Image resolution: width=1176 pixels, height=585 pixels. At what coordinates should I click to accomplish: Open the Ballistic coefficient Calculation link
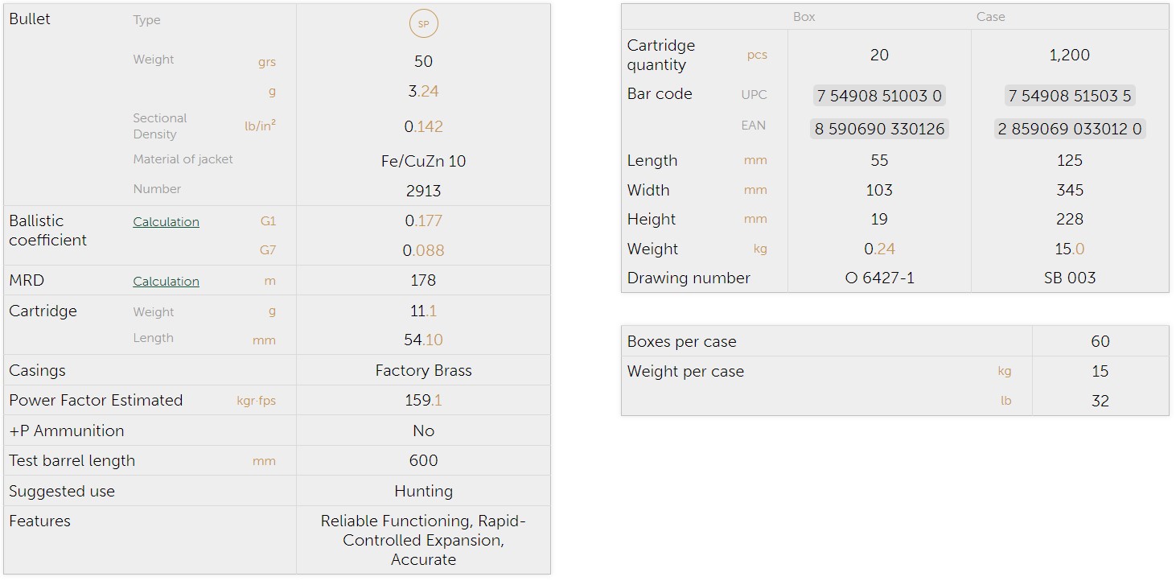166,222
